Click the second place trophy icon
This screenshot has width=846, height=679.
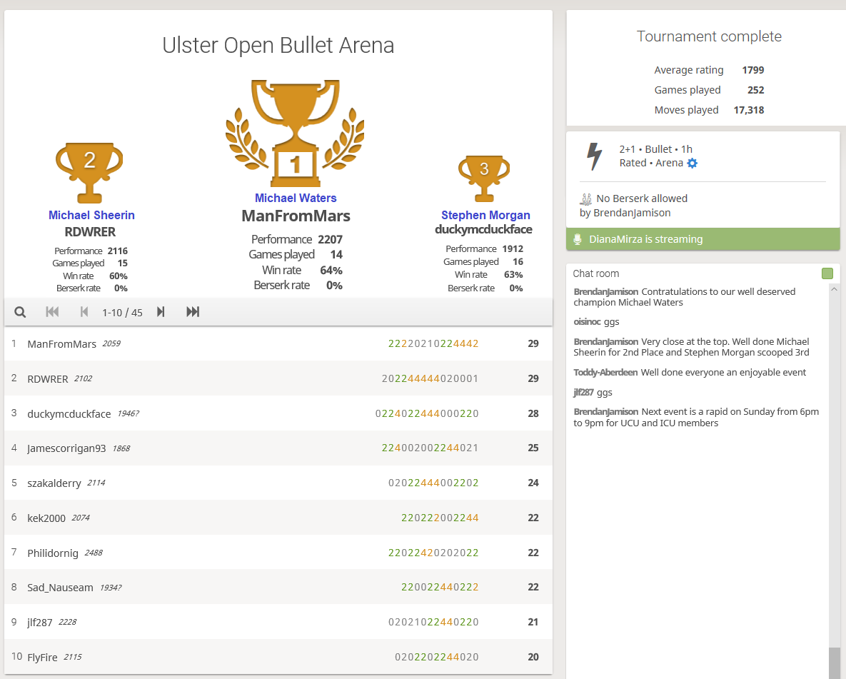[89, 171]
